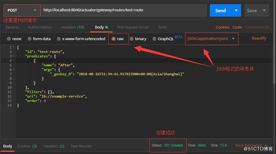
Task: Click the "order": 0 line
Action: (x=35, y=101)
